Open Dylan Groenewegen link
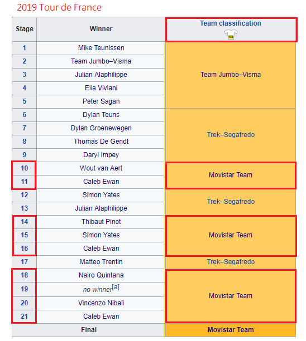 point(101,128)
